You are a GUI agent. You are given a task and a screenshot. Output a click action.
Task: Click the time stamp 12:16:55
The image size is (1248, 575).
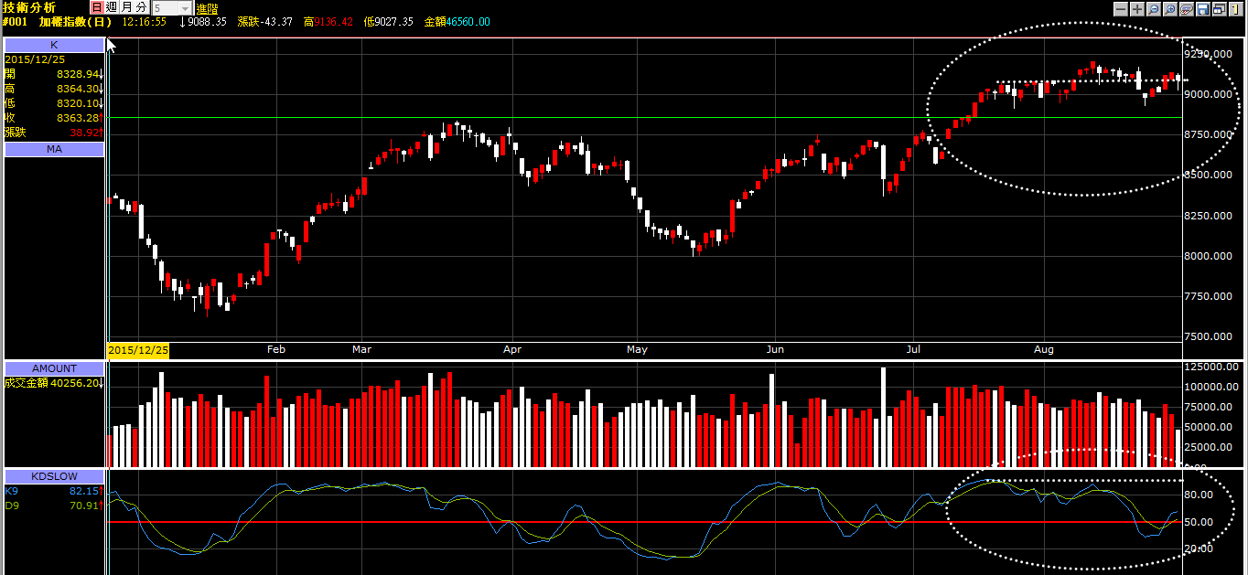click(145, 22)
